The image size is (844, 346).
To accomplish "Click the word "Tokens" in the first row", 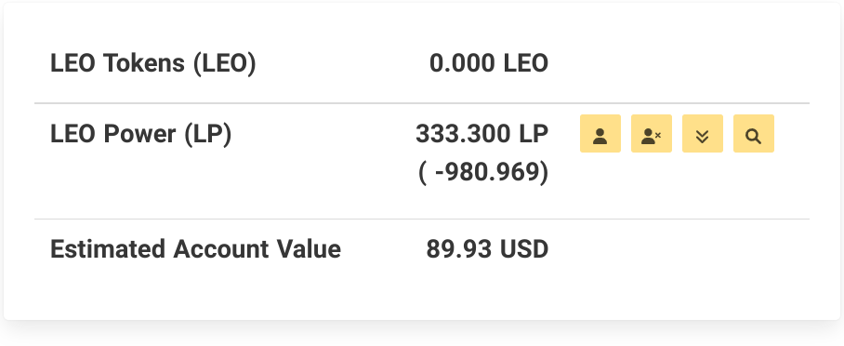I will click(144, 63).
